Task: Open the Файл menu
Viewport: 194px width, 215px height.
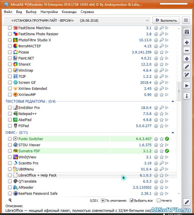Action: click(8, 12)
